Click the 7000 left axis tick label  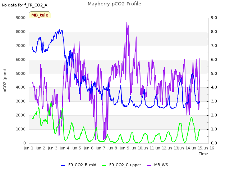(21, 46)
